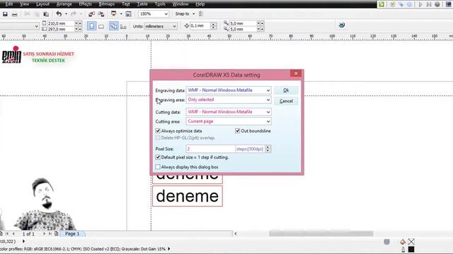Click the Redo arrow icon
Viewport: 453px width, 254px height.
pos(74,14)
